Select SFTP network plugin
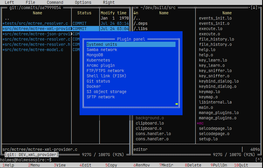Screen dimensions: 263x168 tap(131, 97)
